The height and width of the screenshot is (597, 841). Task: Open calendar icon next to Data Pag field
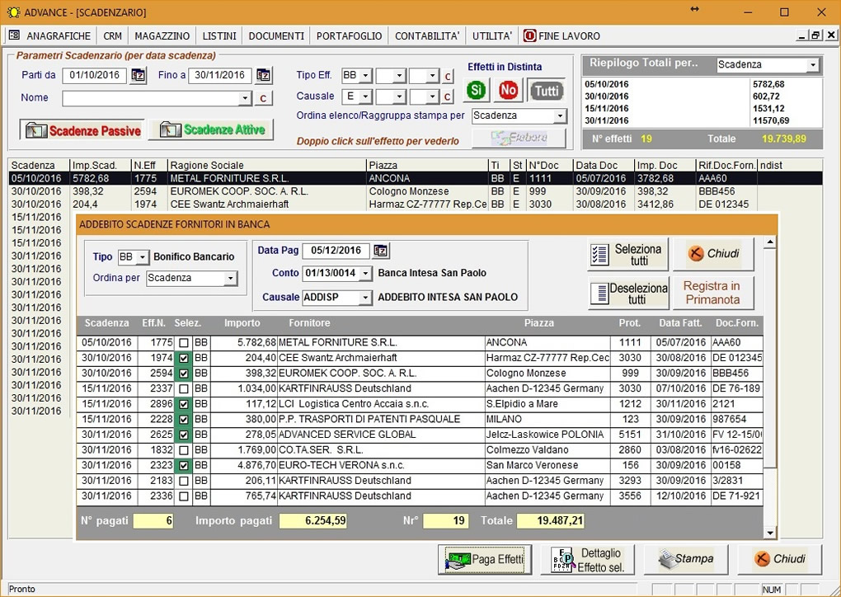click(x=380, y=251)
